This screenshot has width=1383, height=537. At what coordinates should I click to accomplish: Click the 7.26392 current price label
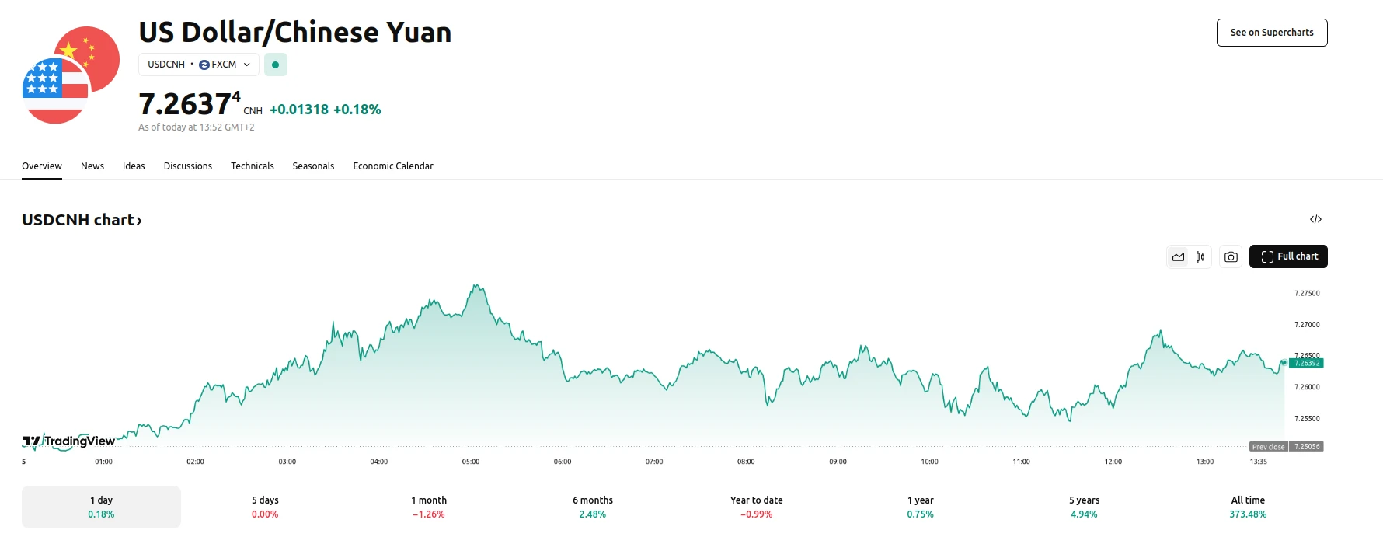(x=1306, y=363)
